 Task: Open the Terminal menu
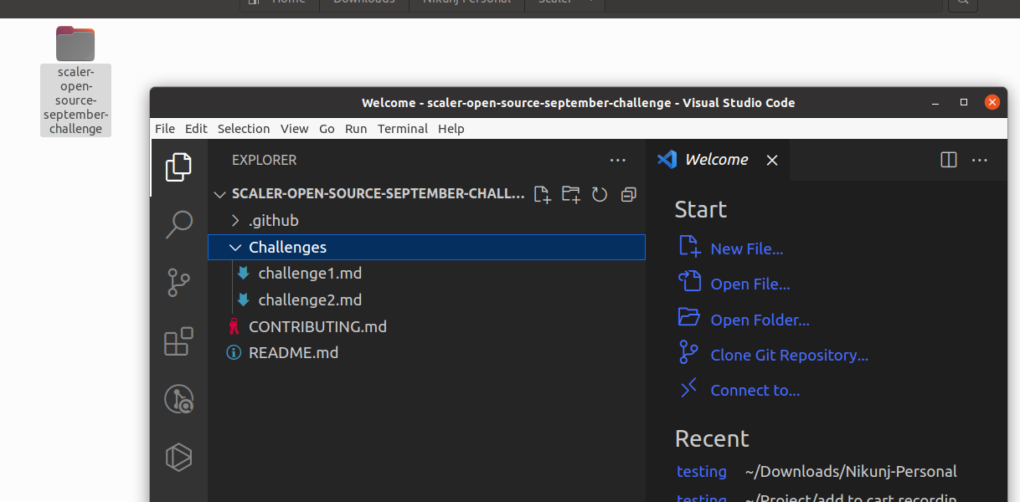(402, 129)
